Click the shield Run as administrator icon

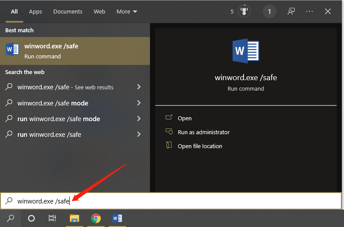click(169, 132)
